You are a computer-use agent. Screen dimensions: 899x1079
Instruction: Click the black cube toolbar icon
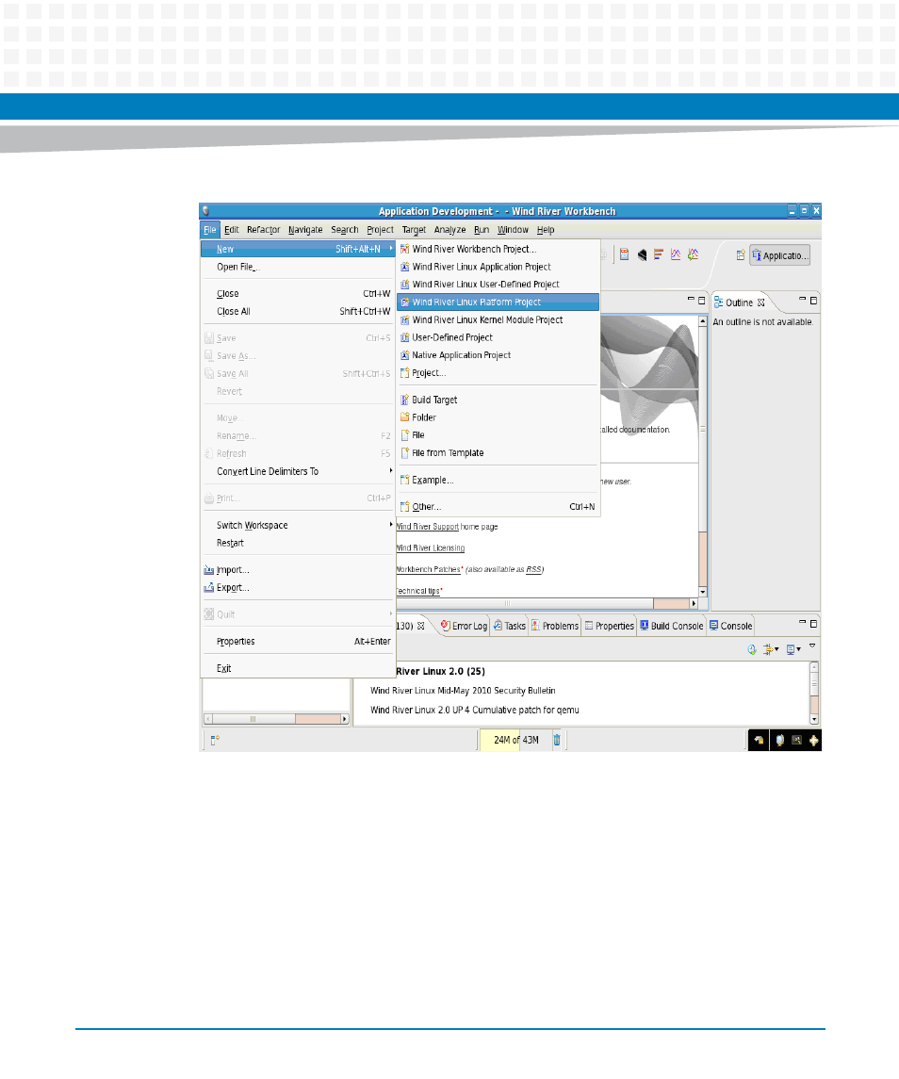click(643, 255)
